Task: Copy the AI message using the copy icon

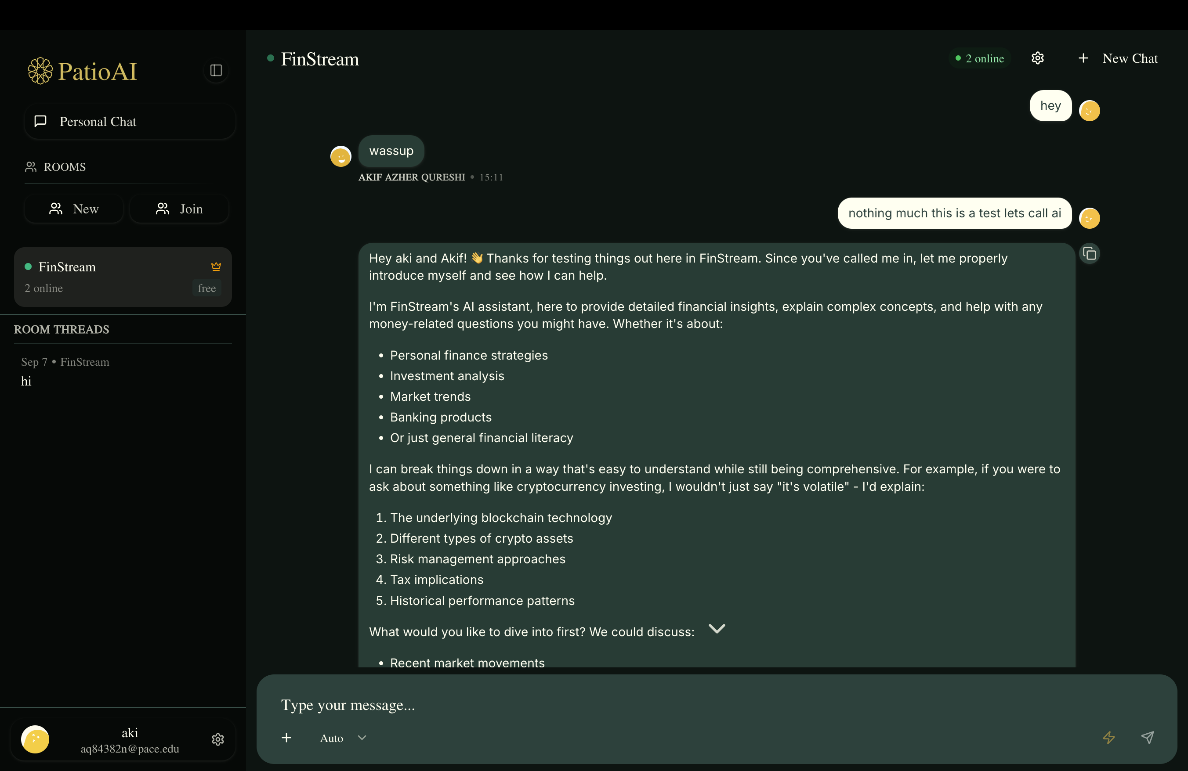Action: tap(1090, 254)
